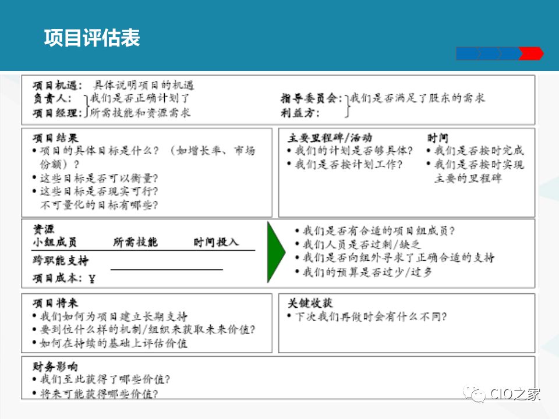Click the 时间 column heading
The height and width of the screenshot is (419, 559).
click(438, 137)
